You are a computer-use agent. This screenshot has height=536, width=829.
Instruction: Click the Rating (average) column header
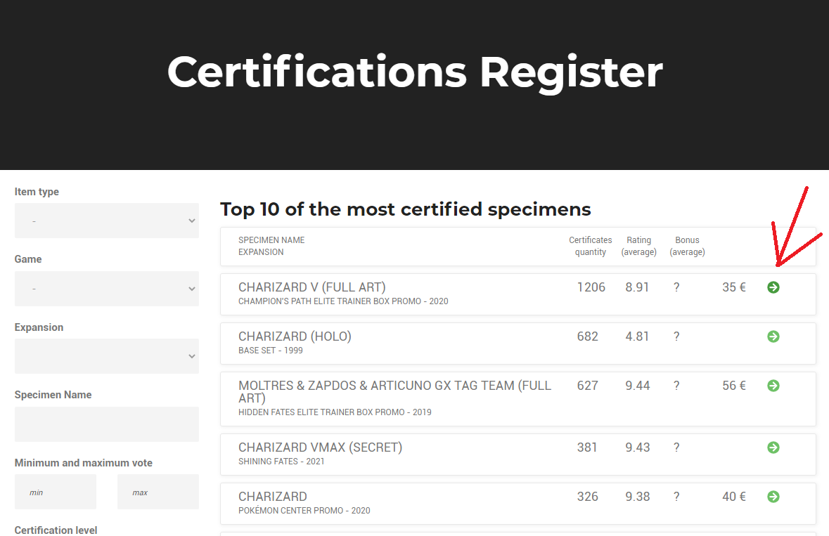638,246
